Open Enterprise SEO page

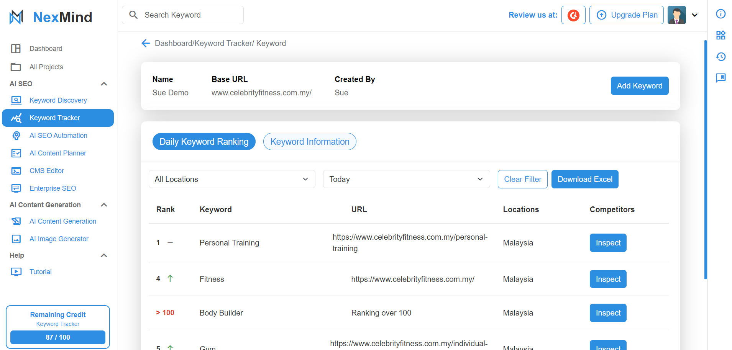pyautogui.click(x=53, y=188)
